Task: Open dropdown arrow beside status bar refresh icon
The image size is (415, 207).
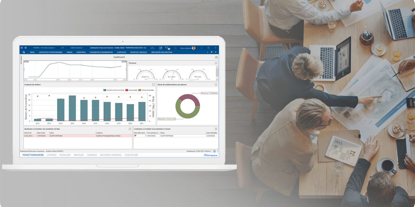Action: click(x=218, y=151)
